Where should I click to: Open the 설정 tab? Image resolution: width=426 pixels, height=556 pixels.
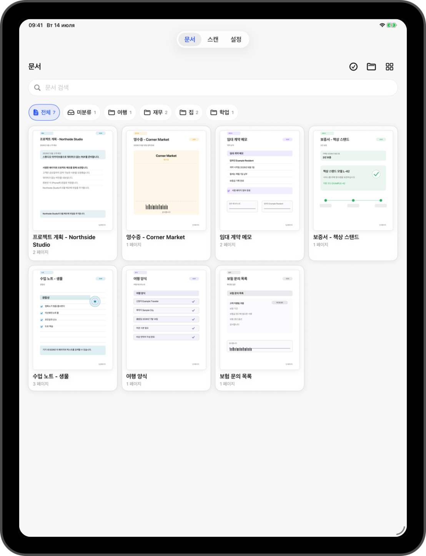coord(236,39)
